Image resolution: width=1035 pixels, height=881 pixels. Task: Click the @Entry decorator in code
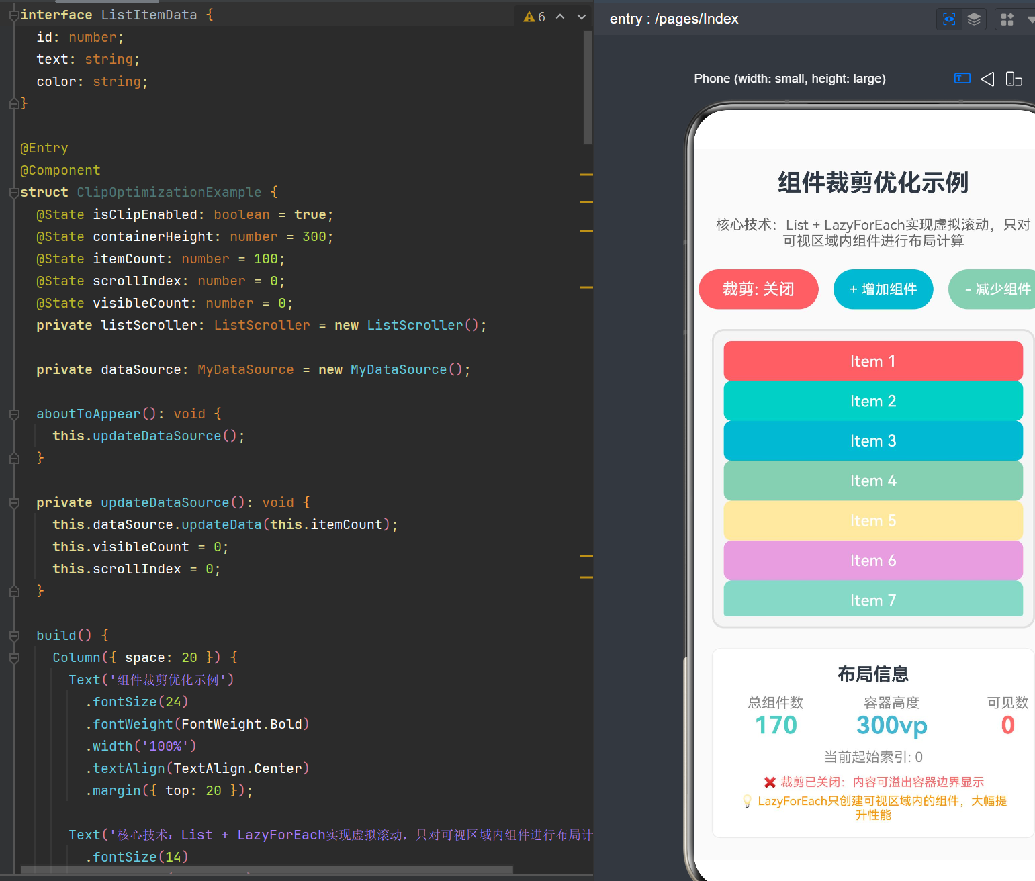pyautogui.click(x=44, y=148)
